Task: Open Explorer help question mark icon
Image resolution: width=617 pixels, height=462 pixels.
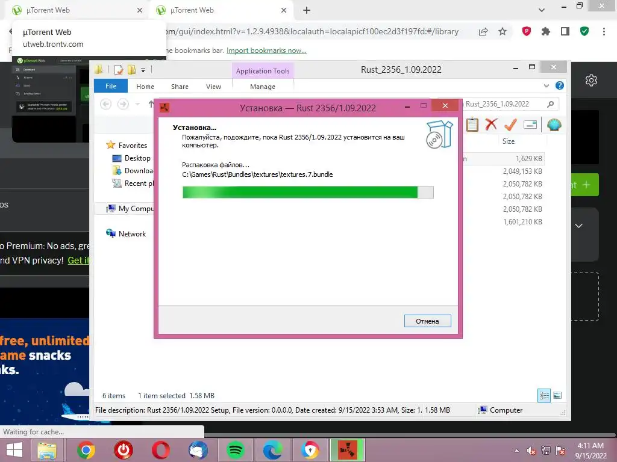Action: (560, 85)
